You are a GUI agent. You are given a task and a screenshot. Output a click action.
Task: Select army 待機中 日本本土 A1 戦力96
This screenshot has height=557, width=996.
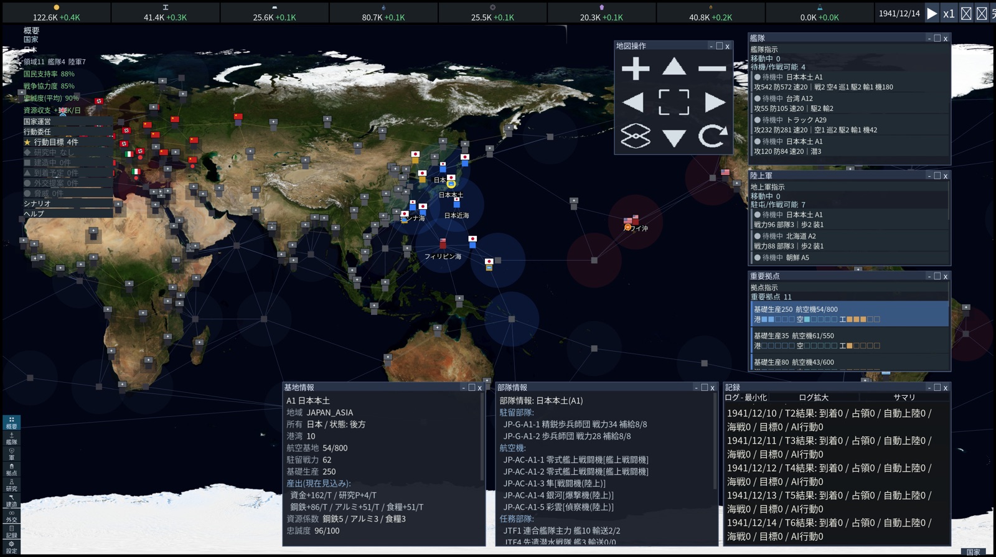(850, 220)
